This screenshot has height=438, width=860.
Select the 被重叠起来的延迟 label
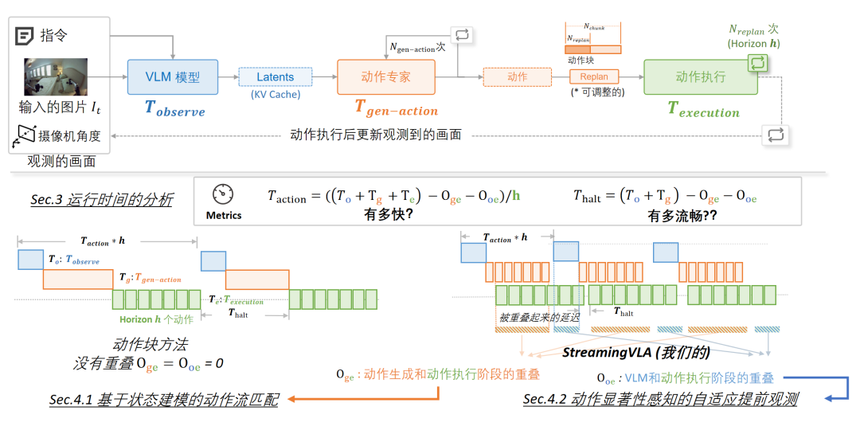coord(539,318)
